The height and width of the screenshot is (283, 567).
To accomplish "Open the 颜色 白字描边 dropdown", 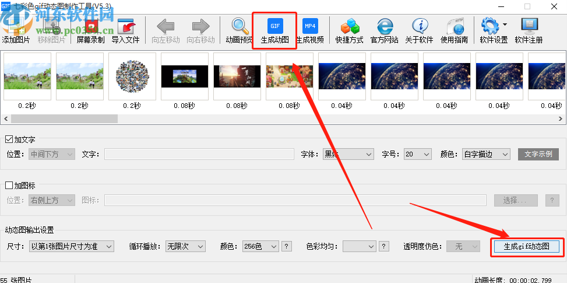I will (486, 154).
